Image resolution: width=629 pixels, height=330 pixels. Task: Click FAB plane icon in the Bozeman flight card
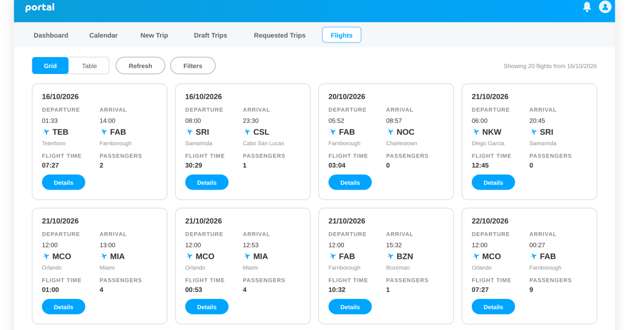(x=332, y=257)
